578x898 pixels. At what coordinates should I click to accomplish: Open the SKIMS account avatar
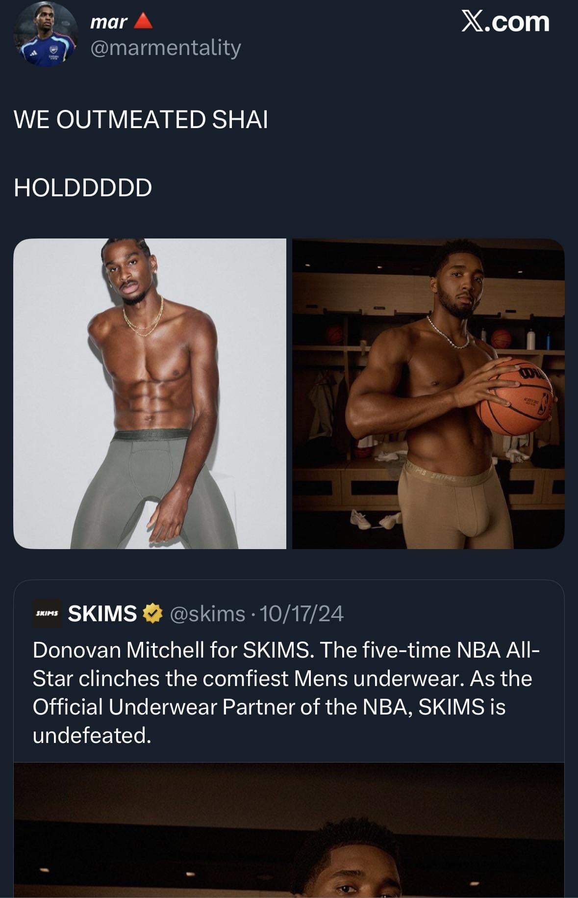coord(47,613)
